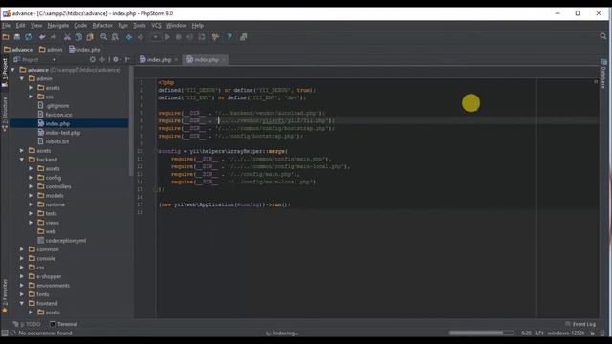Select favicon.ico in the project tree
612x344 pixels.
(x=55, y=115)
